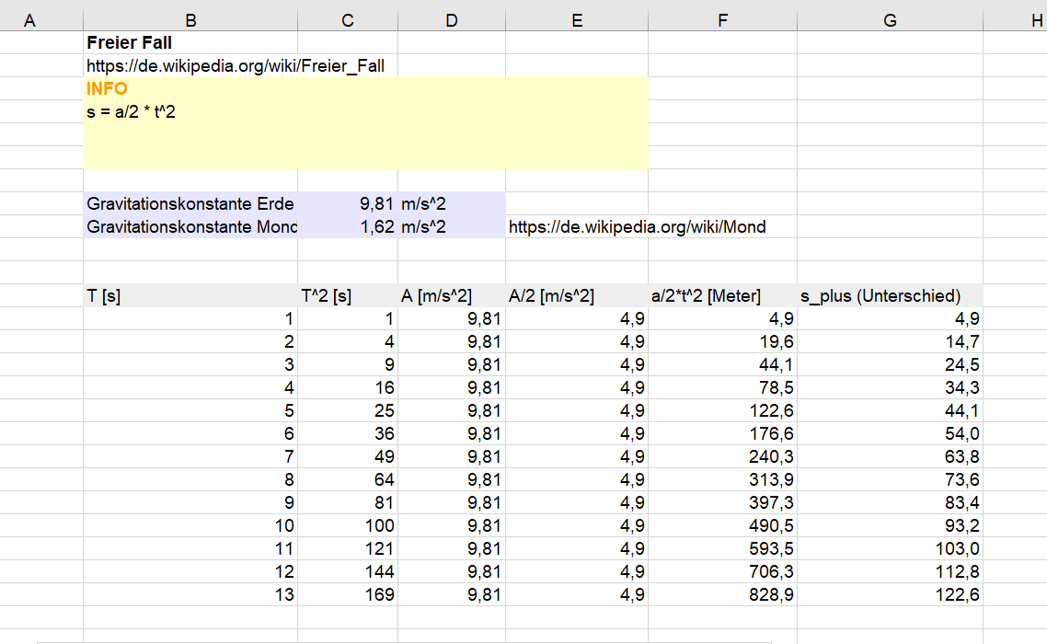Screen dimensions: 1047x644
Task: Select T^2 value 49 cell
Action: click(x=347, y=456)
